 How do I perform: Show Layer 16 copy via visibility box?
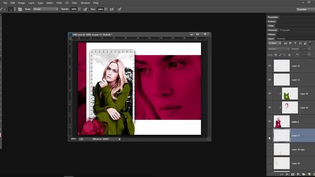[x=270, y=149]
